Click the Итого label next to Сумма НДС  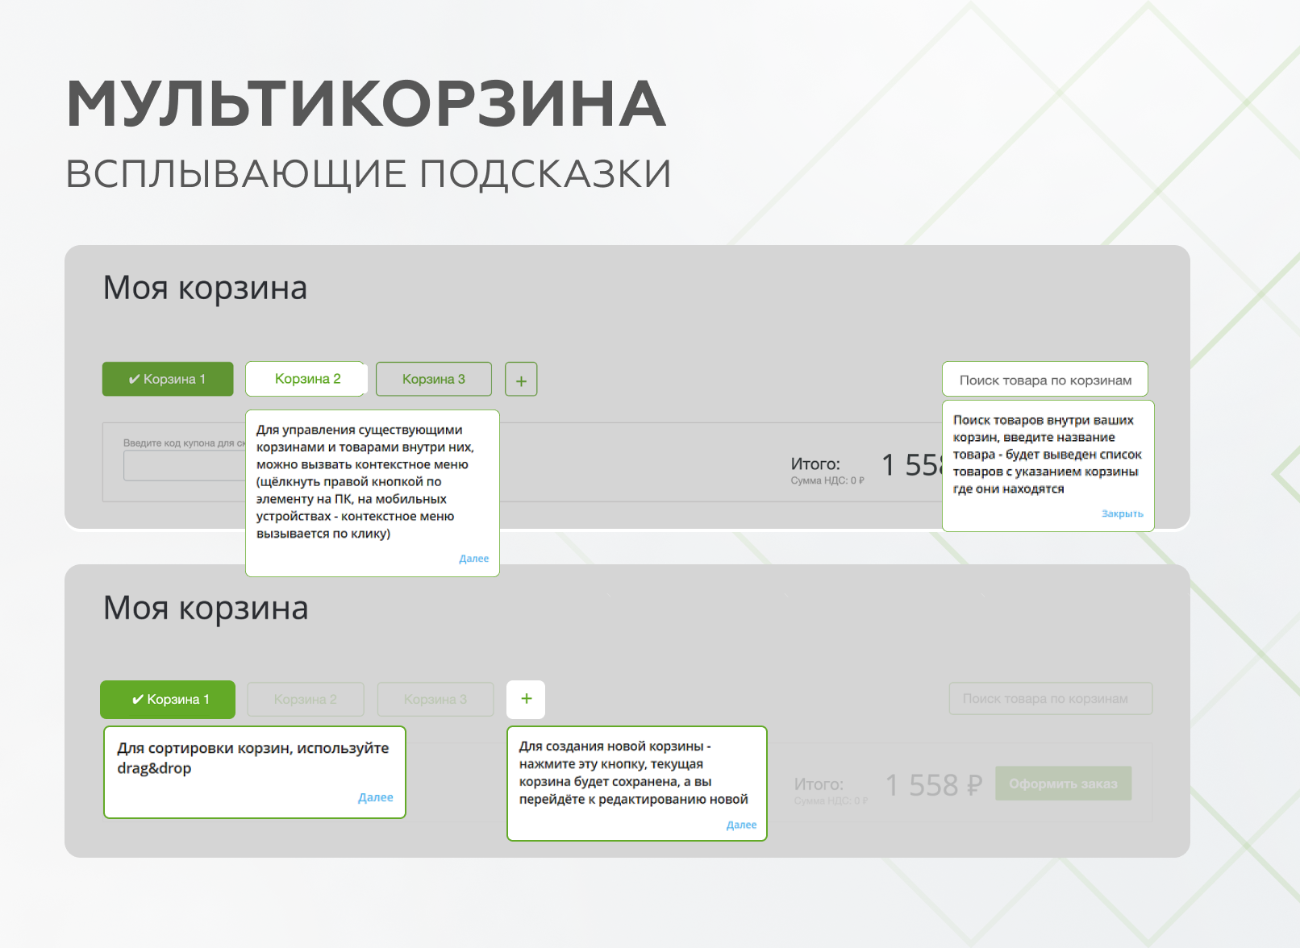click(x=815, y=464)
